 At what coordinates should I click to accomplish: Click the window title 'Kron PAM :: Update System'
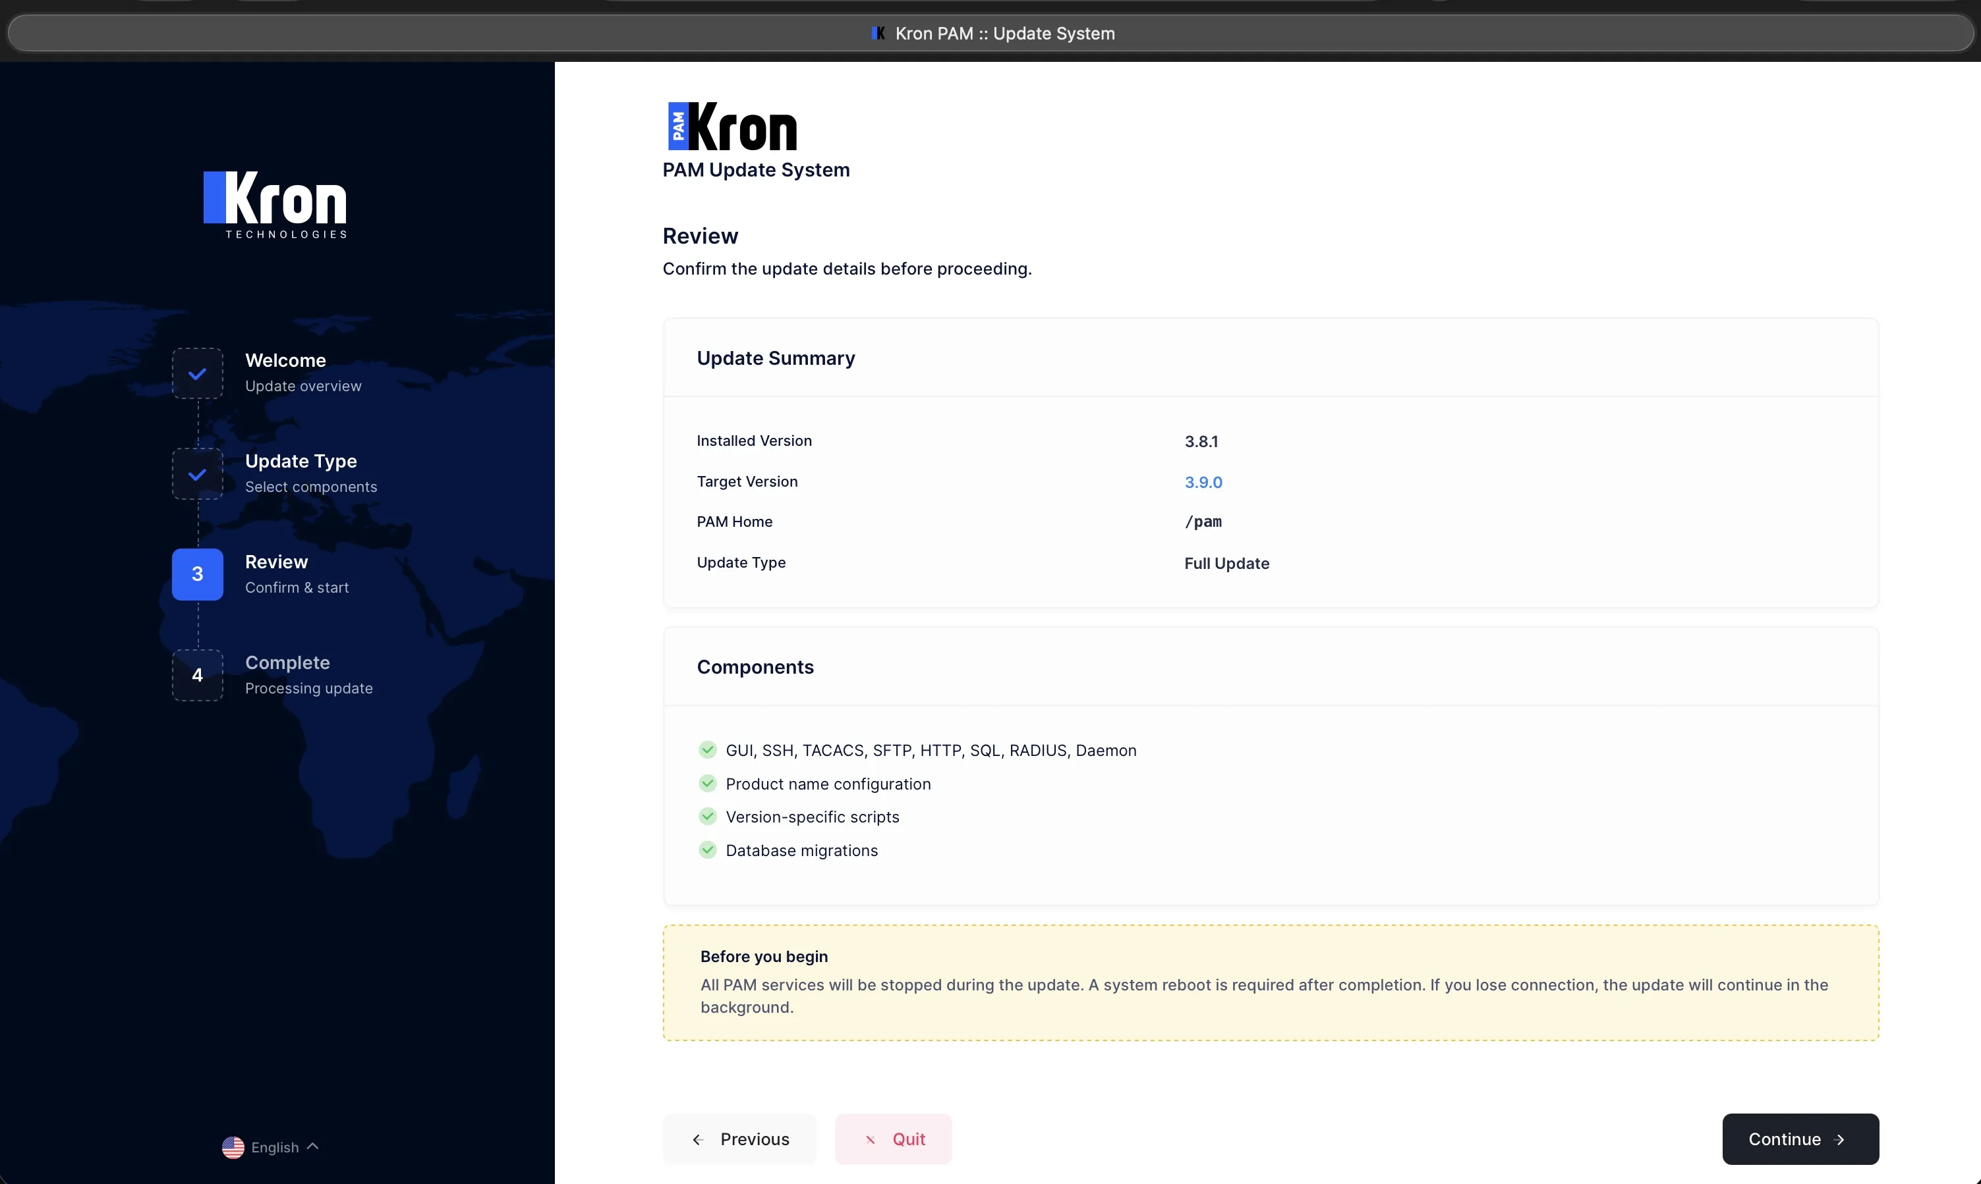click(x=1005, y=34)
